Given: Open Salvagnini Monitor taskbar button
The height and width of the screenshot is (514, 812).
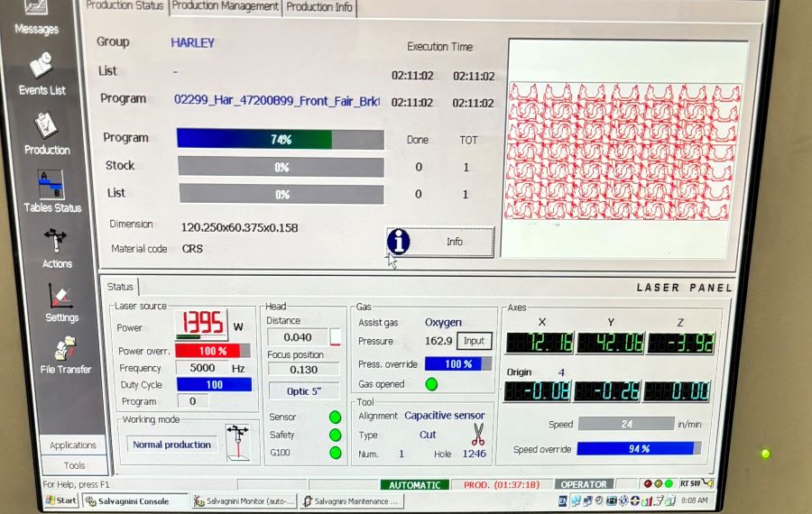Looking at the screenshot, I should point(245,501).
